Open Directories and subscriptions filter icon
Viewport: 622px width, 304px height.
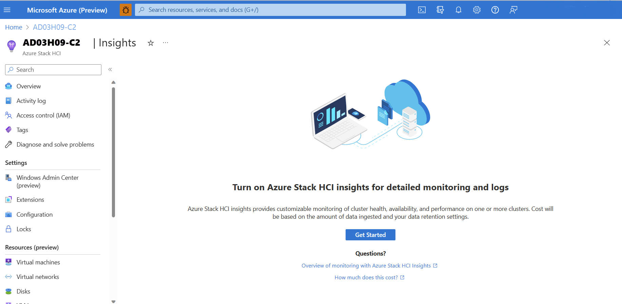(440, 10)
